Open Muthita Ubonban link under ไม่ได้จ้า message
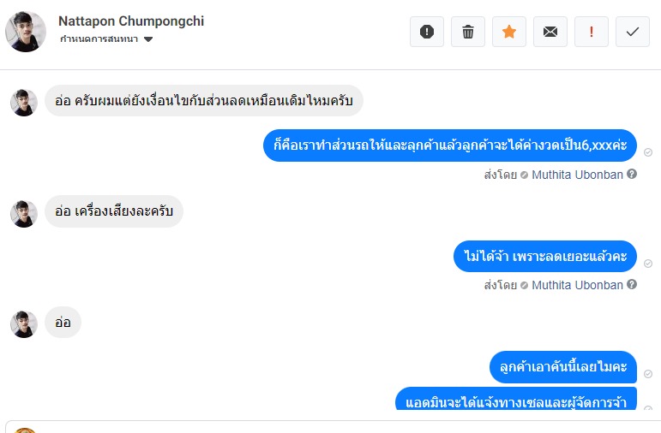Screen dimensions: 661x433 click(577, 285)
